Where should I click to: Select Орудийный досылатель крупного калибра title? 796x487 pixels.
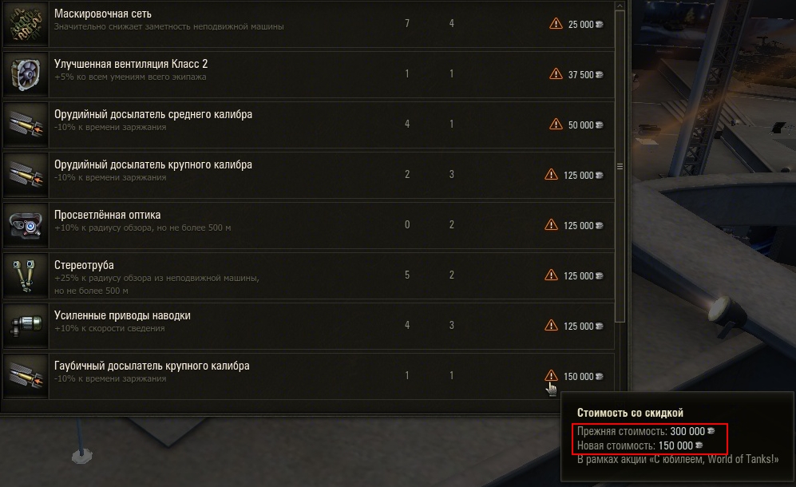(152, 164)
